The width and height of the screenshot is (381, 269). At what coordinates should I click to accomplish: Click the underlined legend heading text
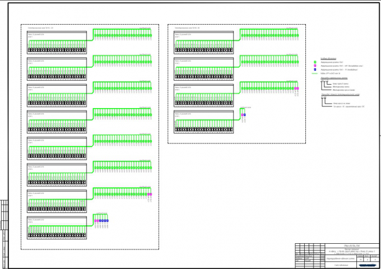coord(328,58)
